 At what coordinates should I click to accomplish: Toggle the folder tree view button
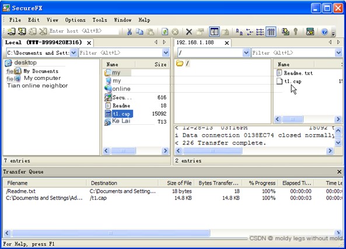(214, 31)
